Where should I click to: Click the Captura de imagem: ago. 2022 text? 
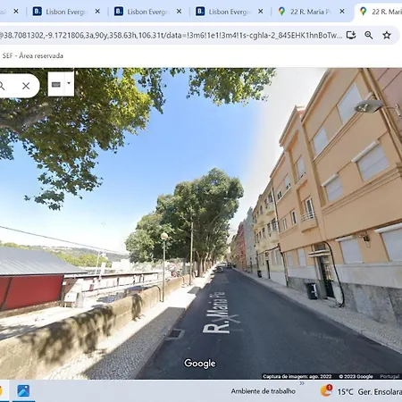click(x=297, y=376)
